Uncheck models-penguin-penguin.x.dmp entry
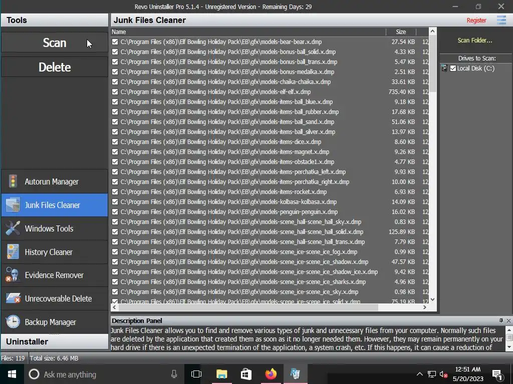 point(115,211)
